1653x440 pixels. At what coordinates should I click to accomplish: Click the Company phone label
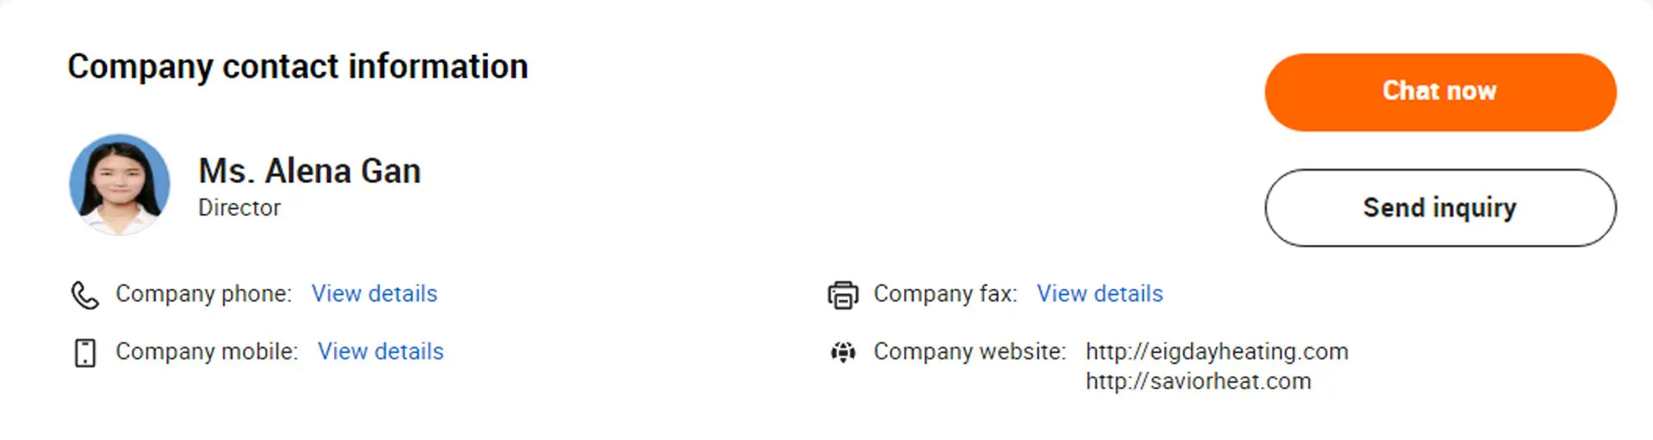click(x=204, y=294)
